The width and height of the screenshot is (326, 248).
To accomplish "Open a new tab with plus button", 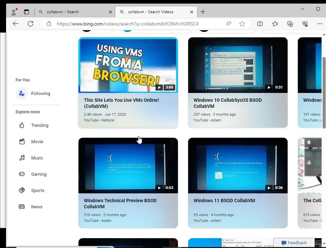I will point(203,12).
